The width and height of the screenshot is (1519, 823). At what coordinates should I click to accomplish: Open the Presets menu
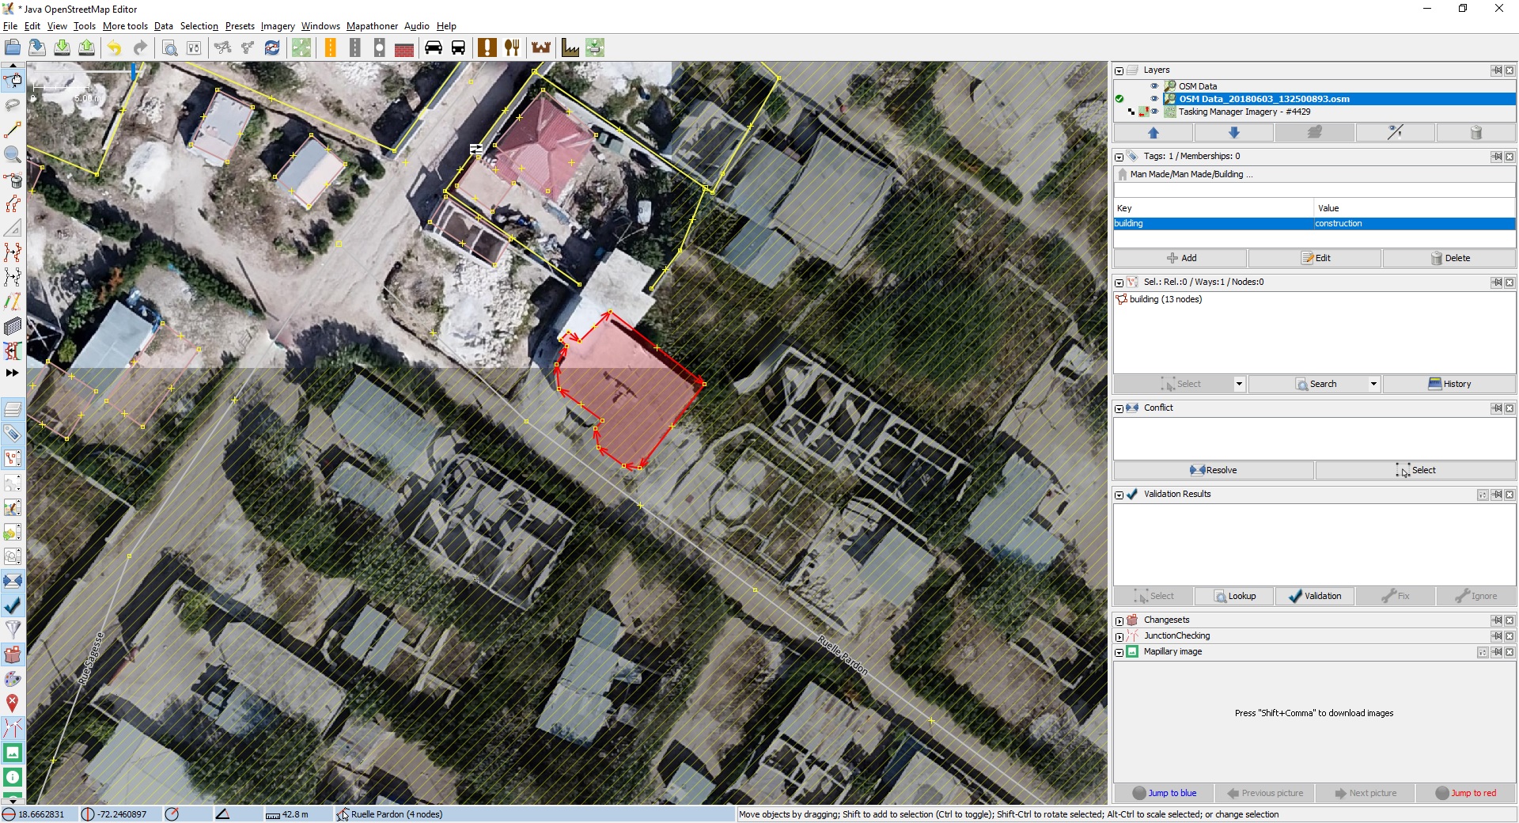pos(240,26)
